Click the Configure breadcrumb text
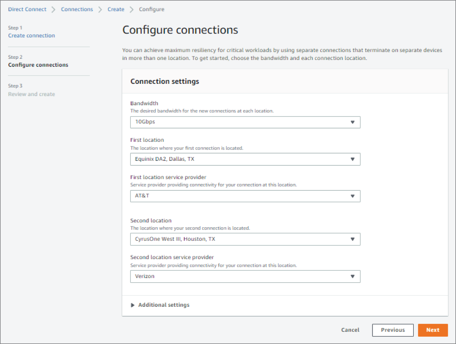Screen dimensions: 456x344 coord(152,9)
